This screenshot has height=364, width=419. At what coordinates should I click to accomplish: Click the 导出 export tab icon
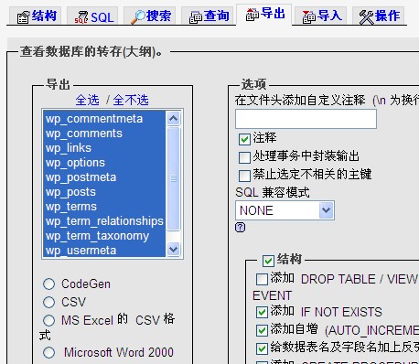point(252,15)
